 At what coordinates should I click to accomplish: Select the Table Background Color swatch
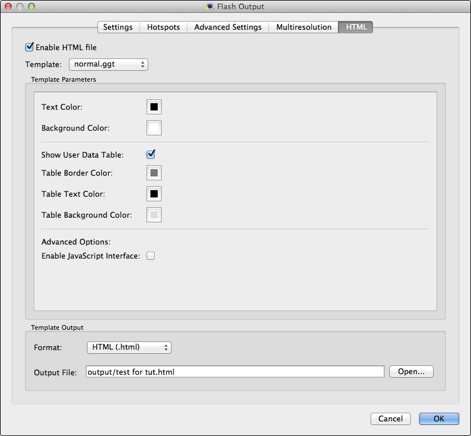(x=153, y=214)
